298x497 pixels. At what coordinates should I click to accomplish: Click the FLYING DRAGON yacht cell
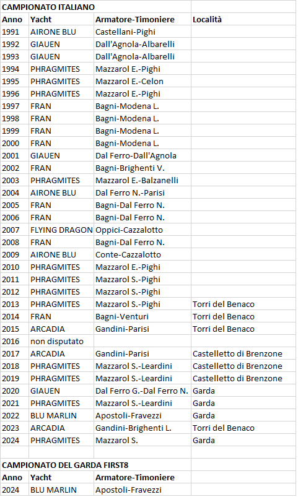(61, 230)
